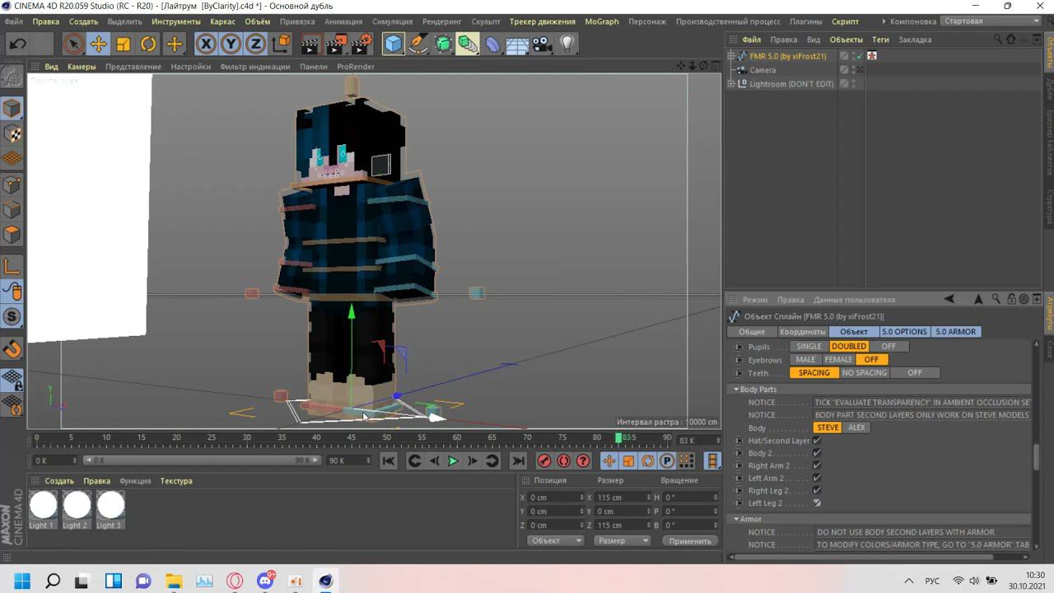The image size is (1054, 593).
Task: Uncheck the Right Arm 2 checkbox
Action: tap(817, 465)
